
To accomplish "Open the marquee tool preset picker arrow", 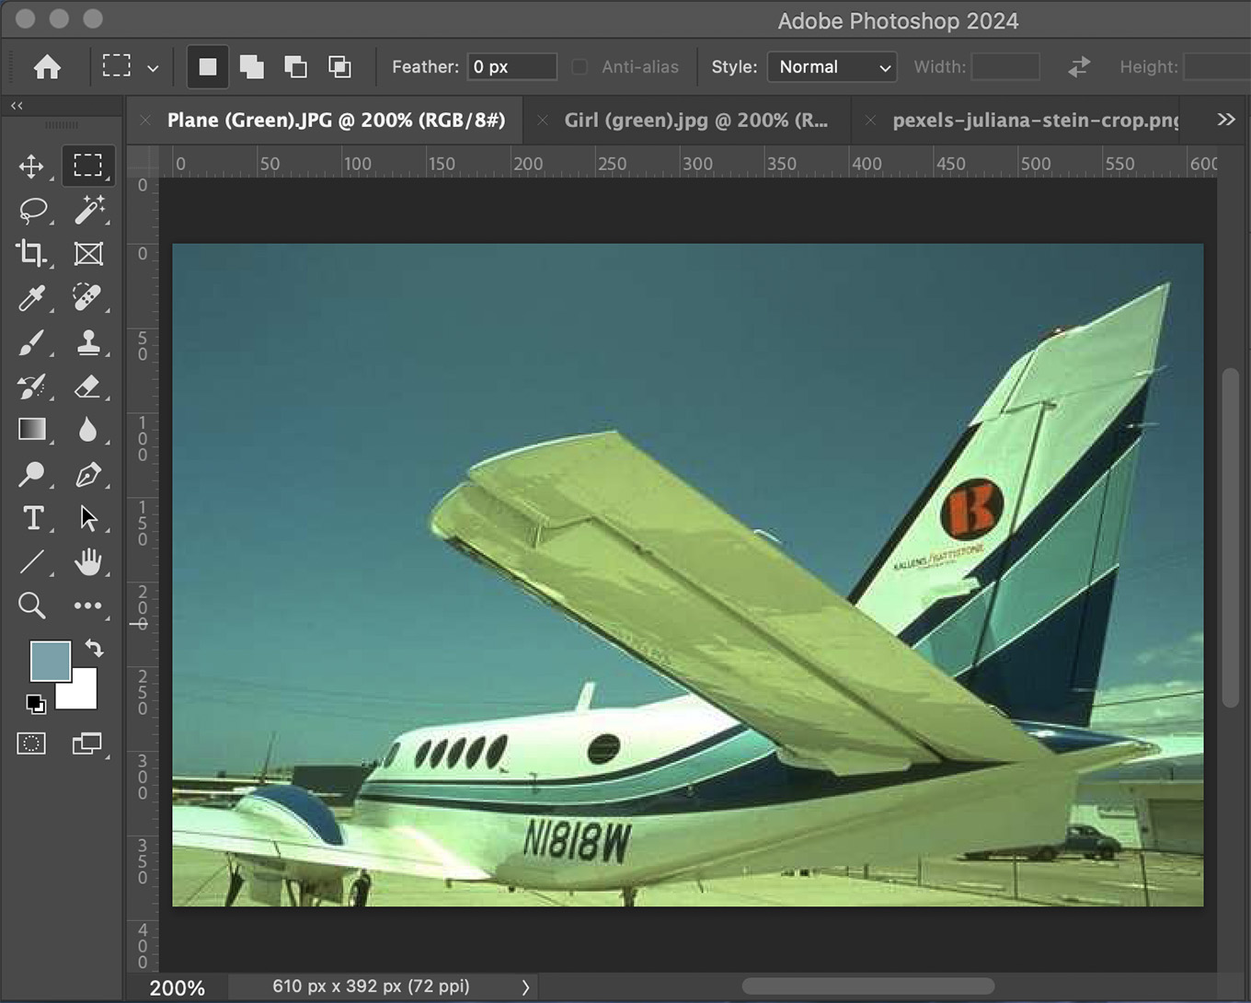I will 153,68.
